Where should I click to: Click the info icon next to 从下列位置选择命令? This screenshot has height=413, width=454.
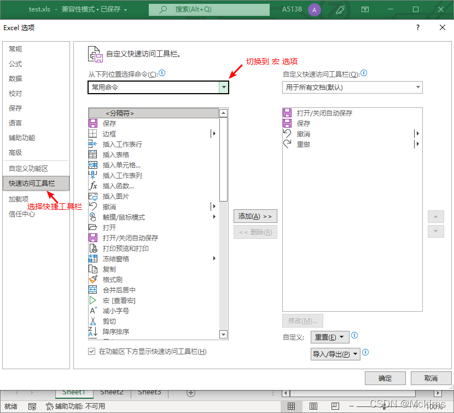click(162, 73)
